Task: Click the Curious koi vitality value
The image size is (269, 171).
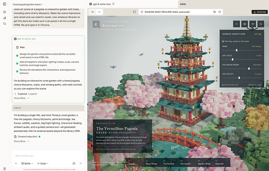Action: (x=258, y=74)
